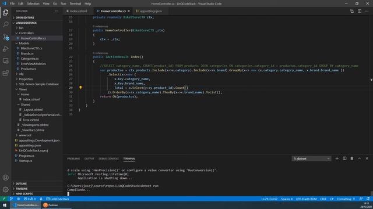Open the Search view in activity bar
This screenshot has width=373, height=209.
tap(5, 24)
